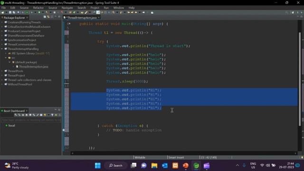
Task: Close the Package Explorer tab
Action: point(27,18)
